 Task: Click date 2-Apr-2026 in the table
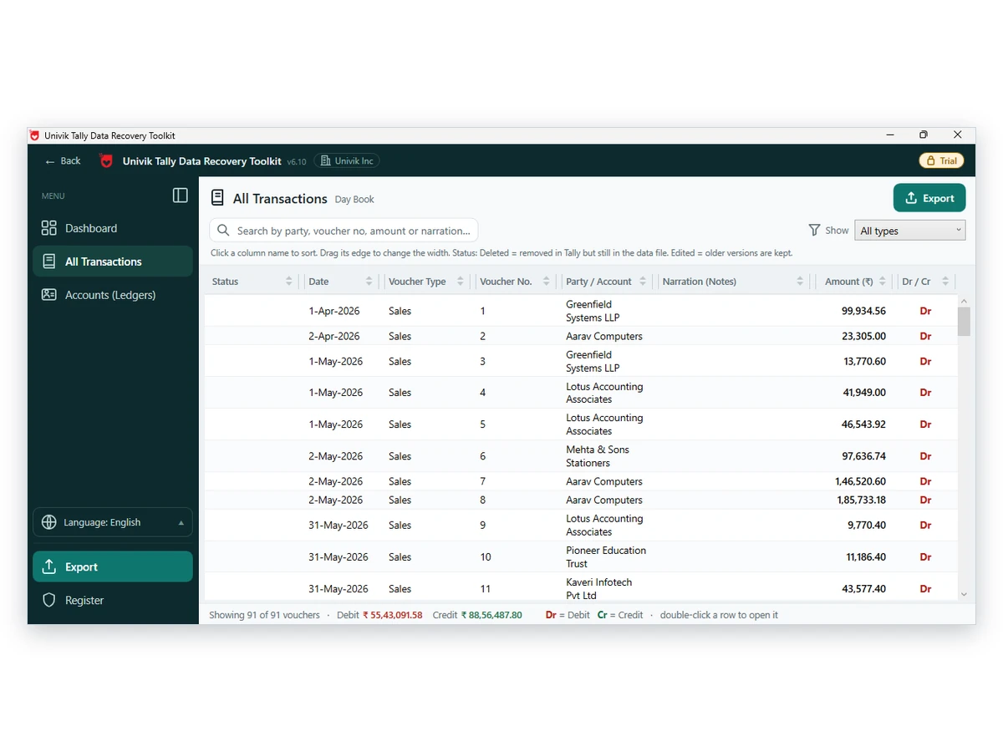[x=334, y=336]
